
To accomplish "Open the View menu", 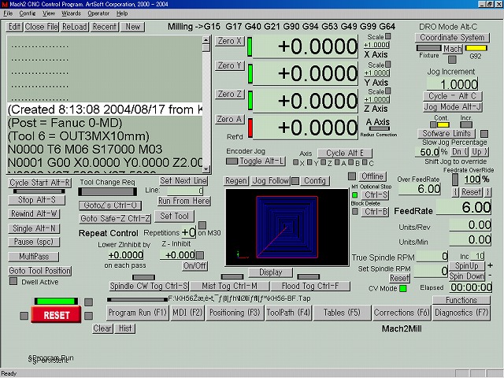I will click(49, 13).
